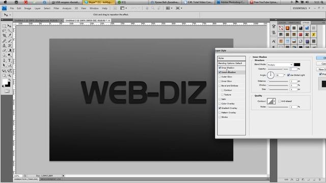Switch to Skype in the taskbar

coord(99,2)
